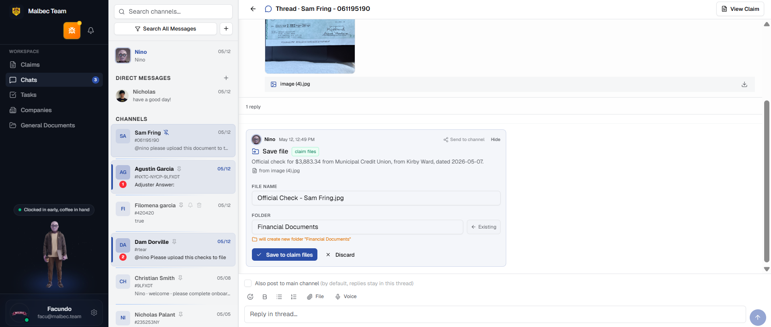
Task: Record a Voice message
Action: pos(346,297)
